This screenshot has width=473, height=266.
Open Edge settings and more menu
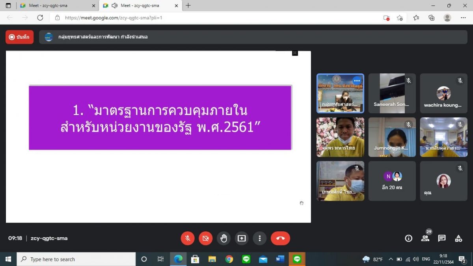click(463, 18)
